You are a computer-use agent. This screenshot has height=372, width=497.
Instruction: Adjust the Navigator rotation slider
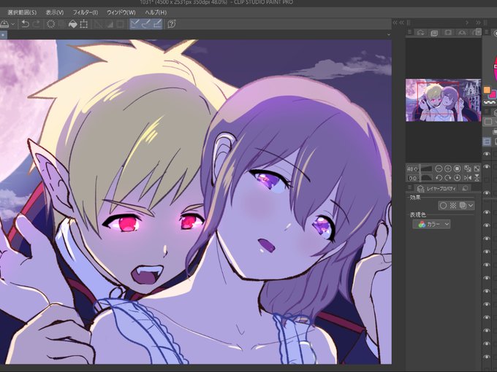click(x=426, y=178)
